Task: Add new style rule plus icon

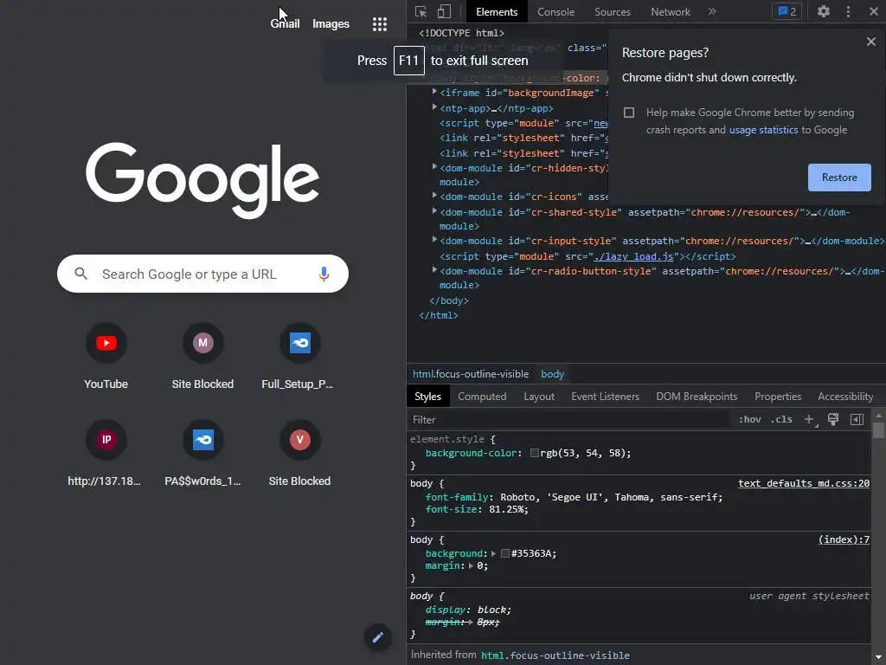Action: [x=810, y=420]
